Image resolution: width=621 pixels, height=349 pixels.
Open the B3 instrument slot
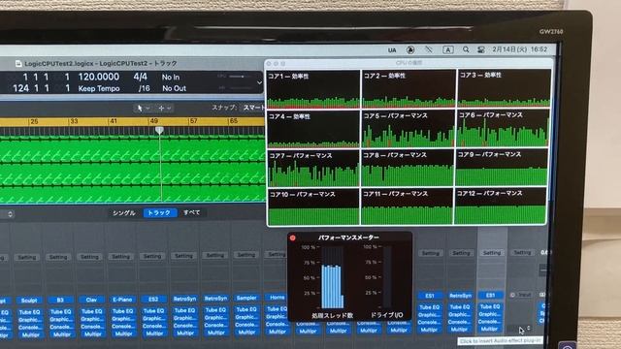coord(60,300)
